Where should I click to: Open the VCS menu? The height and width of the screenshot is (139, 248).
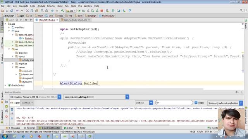point(80,6)
